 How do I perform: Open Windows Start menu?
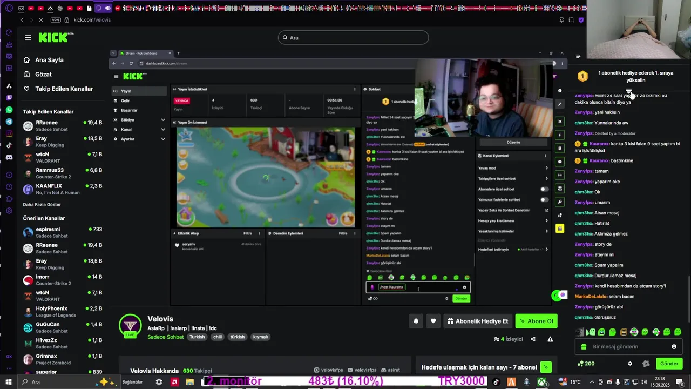coord(9,382)
